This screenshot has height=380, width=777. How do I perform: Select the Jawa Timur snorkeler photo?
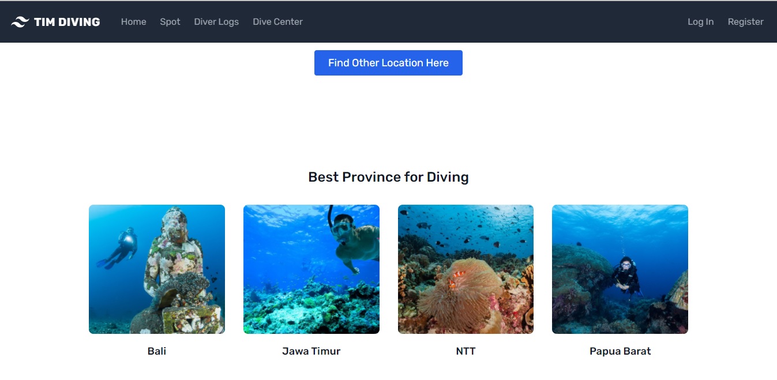tap(311, 269)
